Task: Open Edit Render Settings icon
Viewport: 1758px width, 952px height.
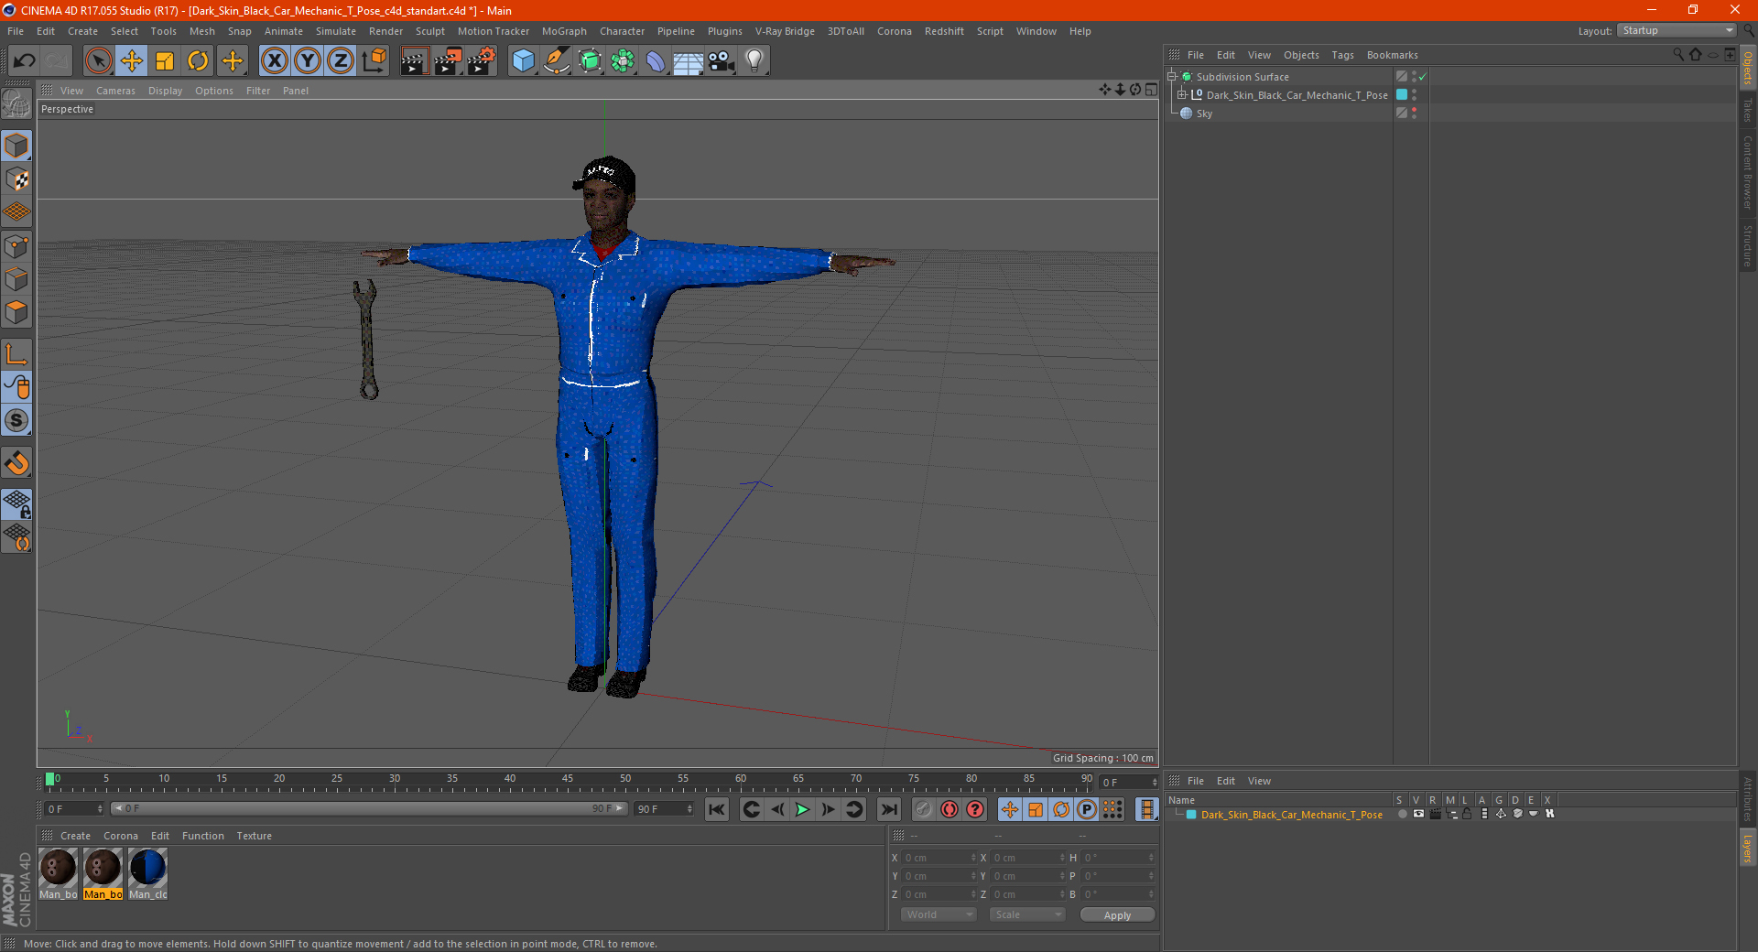Action: [482, 61]
